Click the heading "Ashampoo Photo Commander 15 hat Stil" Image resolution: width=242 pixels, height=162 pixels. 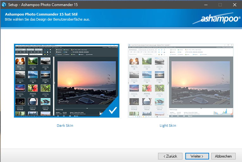[41, 14]
